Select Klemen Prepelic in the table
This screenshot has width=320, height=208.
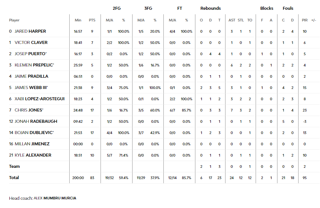pos(34,65)
